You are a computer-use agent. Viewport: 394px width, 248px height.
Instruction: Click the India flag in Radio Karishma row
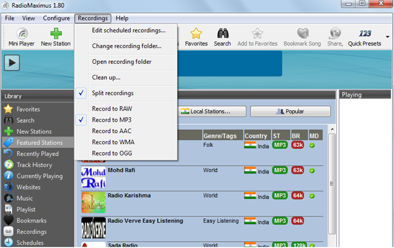click(x=250, y=196)
